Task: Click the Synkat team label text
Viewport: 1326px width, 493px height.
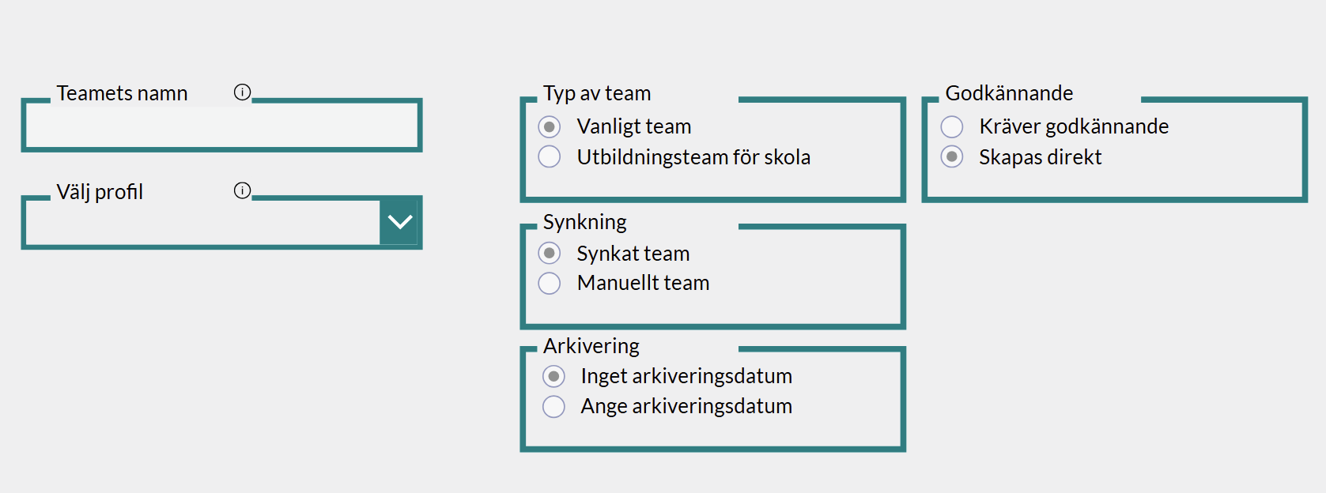Action: (633, 254)
